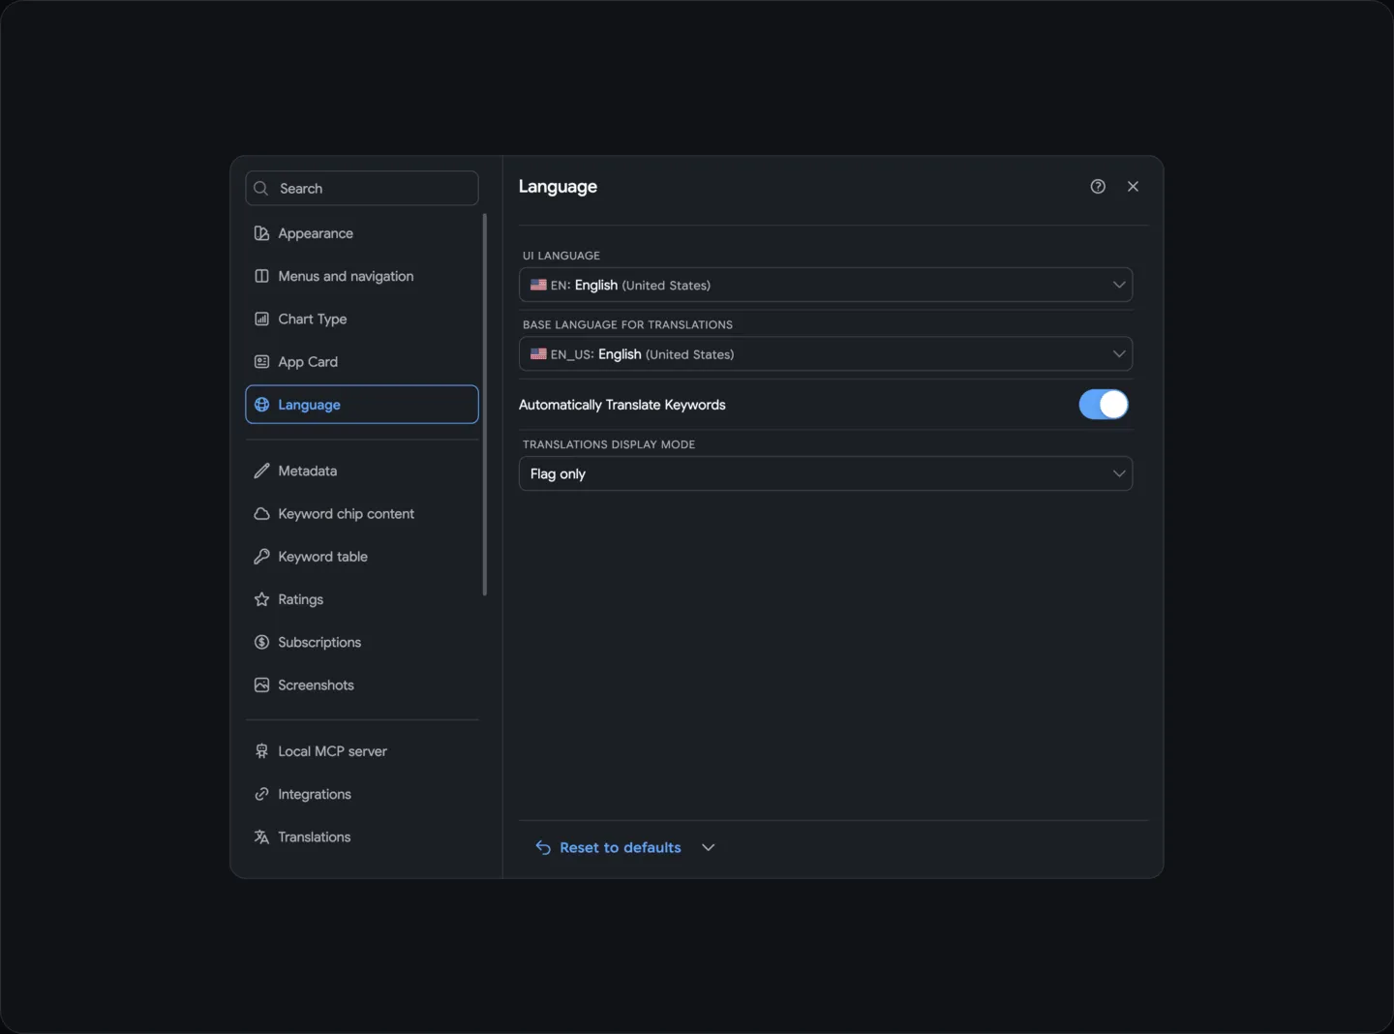The image size is (1394, 1034).
Task: Click the Appearance sidebar icon
Action: point(261,233)
